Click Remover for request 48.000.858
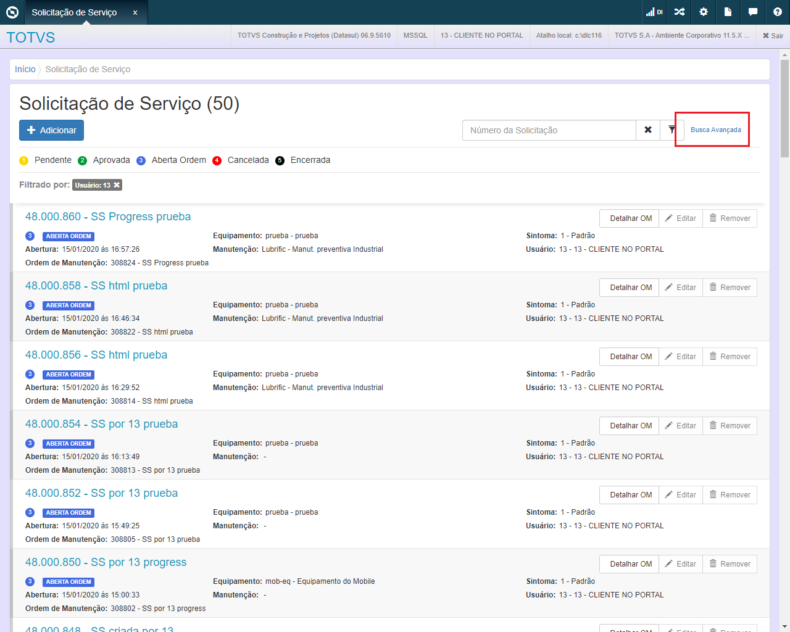This screenshot has width=790, height=632. (730, 288)
